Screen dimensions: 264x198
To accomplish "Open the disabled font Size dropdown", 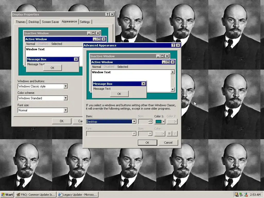I will (x=145, y=134).
